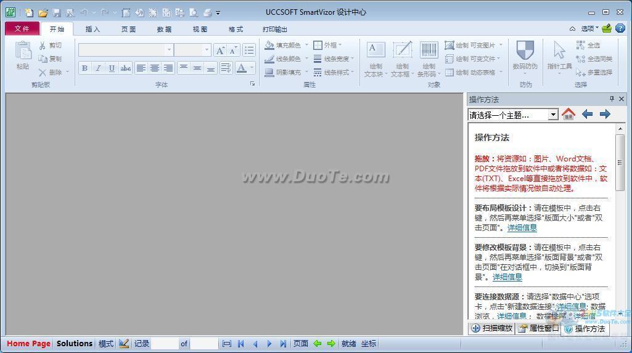Click the fill color paint bucket
Image resolution: width=632 pixels, height=353 pixels.
pyautogui.click(x=269, y=45)
